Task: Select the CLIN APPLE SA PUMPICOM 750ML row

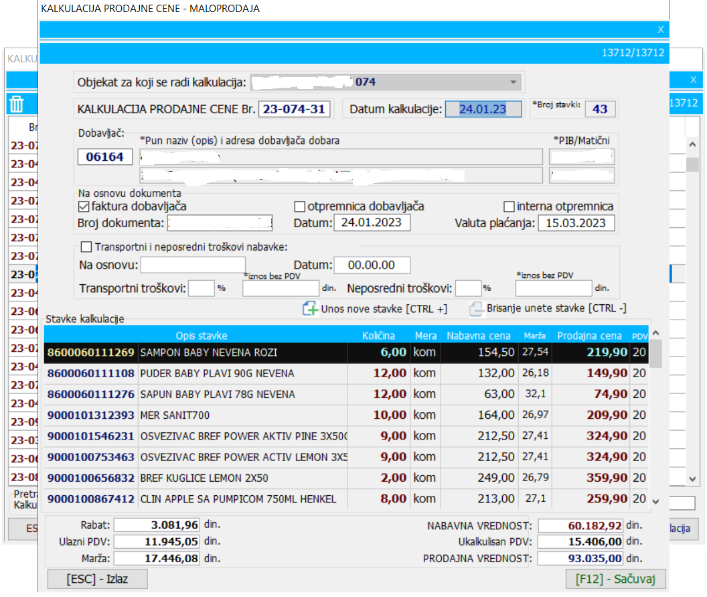Action: click(346, 499)
